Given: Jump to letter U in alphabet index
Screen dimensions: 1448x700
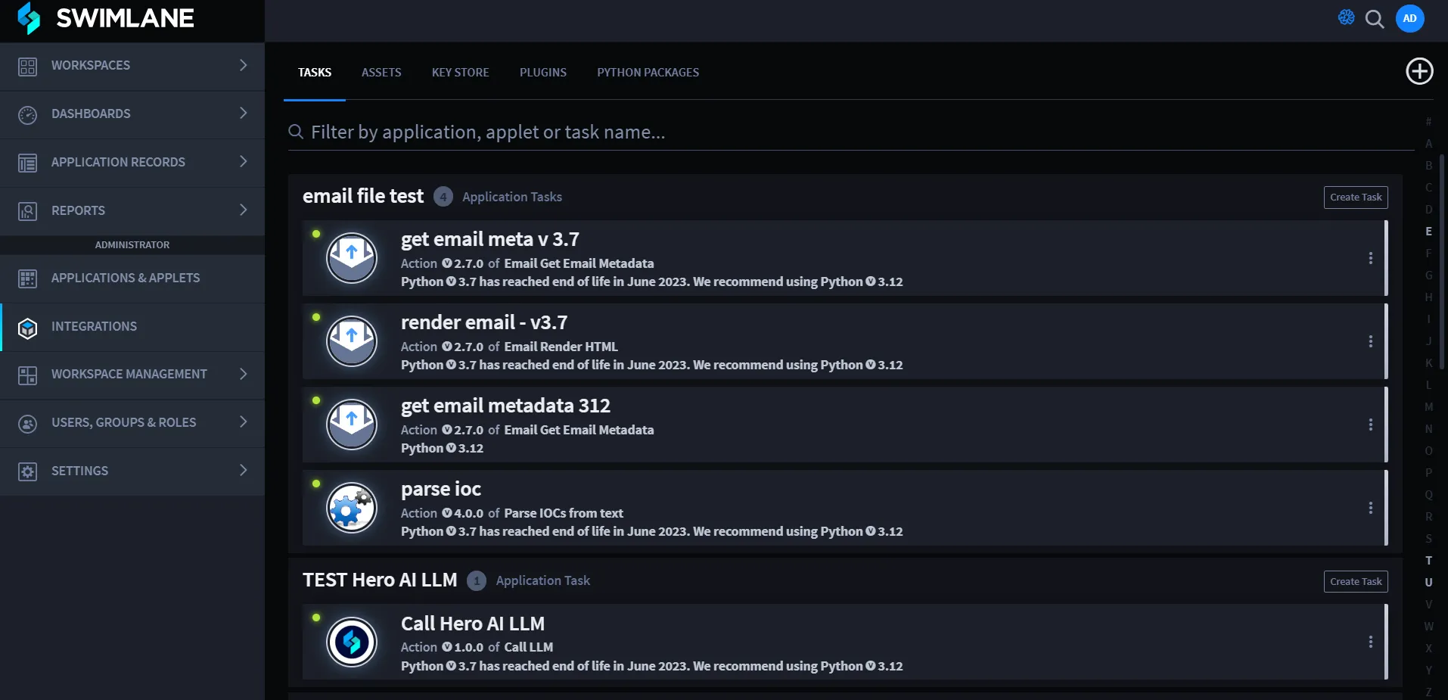Looking at the screenshot, I should pos(1428,583).
